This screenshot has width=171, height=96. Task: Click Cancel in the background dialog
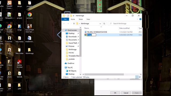pos(126,93)
